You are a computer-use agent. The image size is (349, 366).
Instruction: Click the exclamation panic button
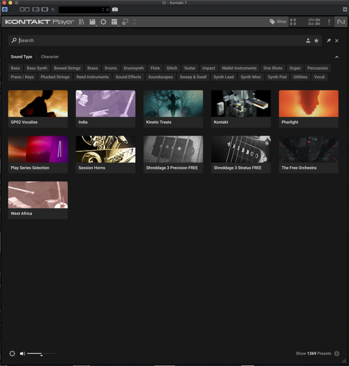329,22
